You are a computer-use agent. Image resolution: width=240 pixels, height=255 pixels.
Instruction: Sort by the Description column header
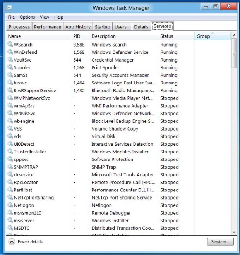pos(123,36)
